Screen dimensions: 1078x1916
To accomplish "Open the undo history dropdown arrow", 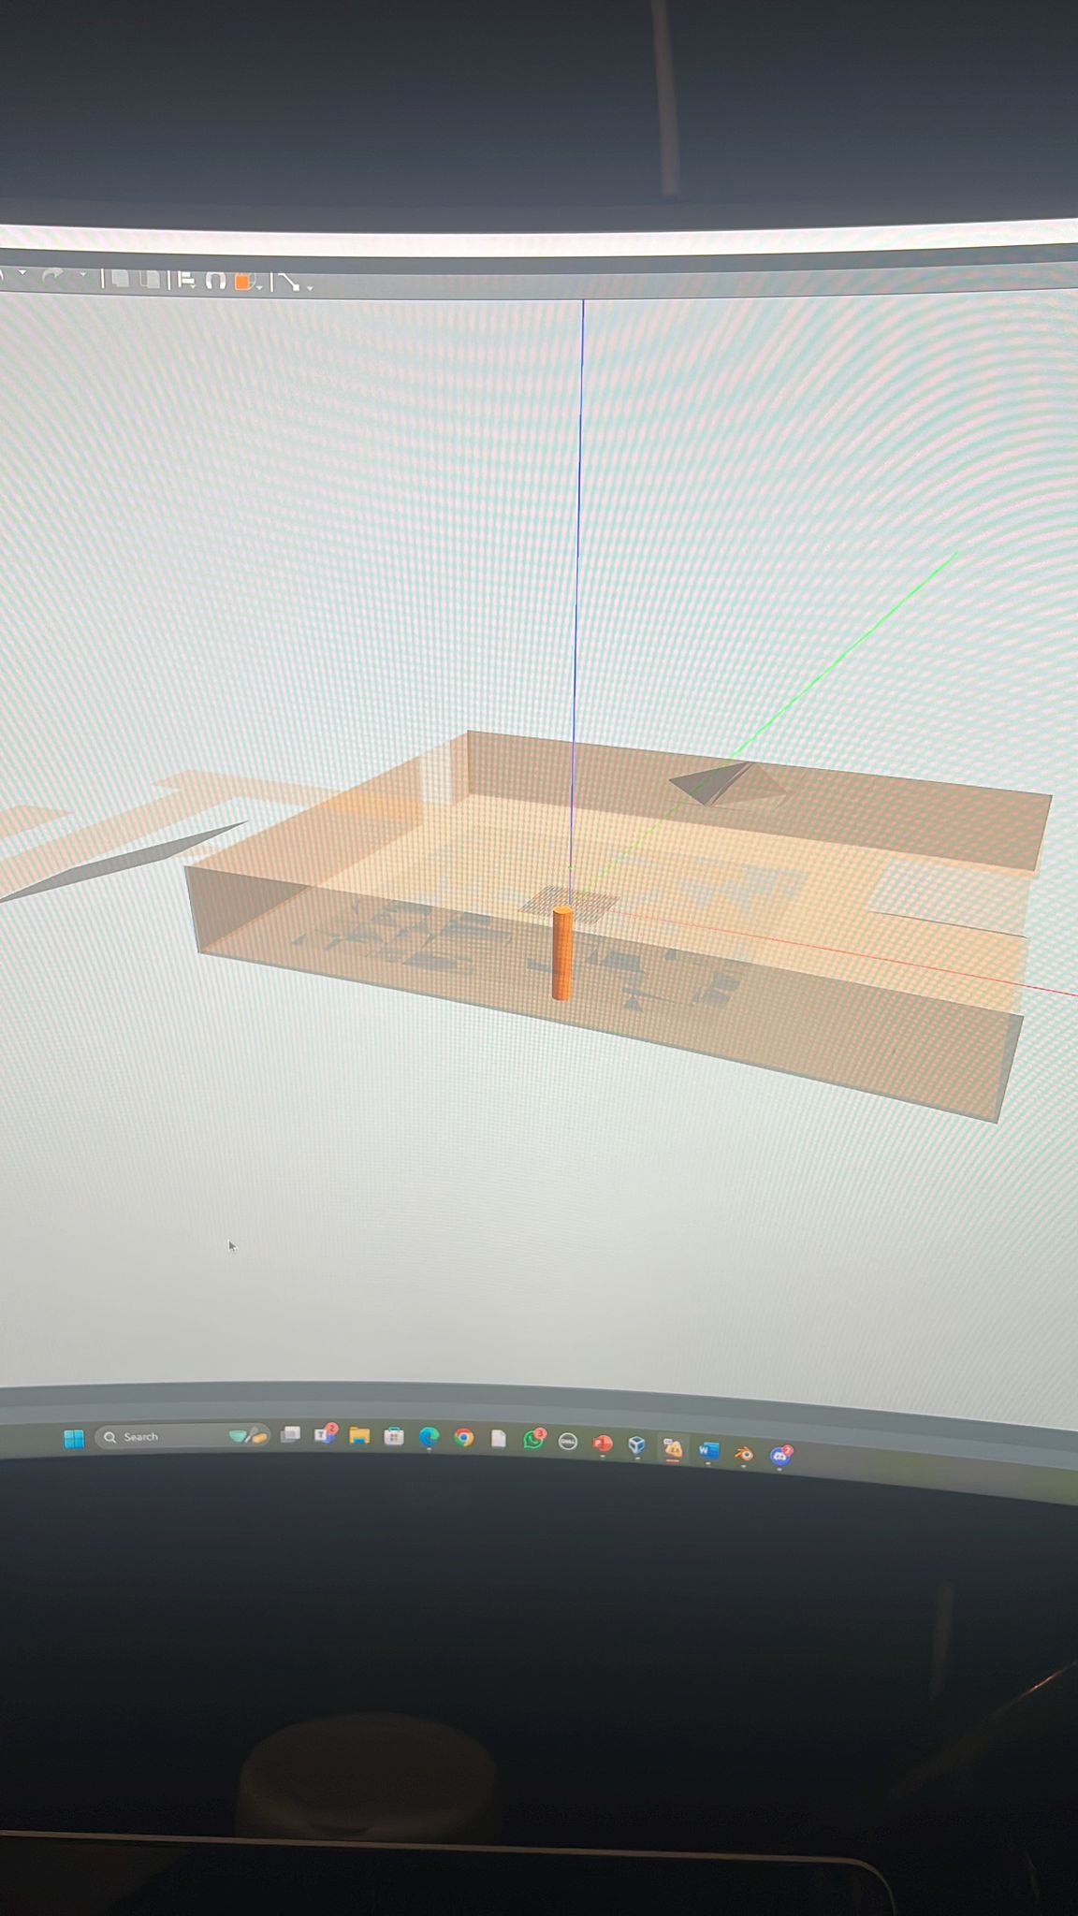I will (x=22, y=273).
